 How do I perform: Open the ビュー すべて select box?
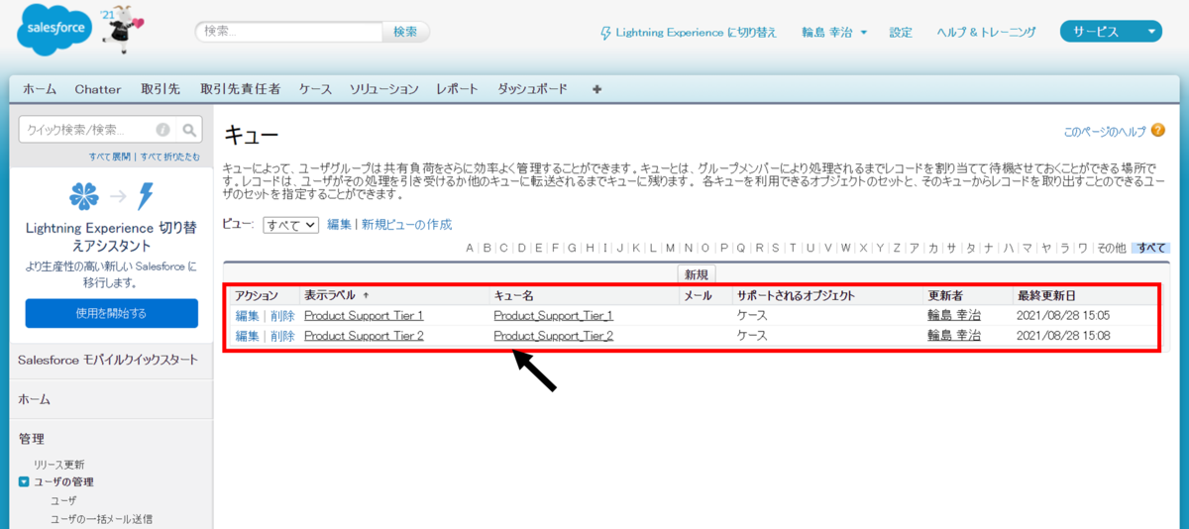coord(291,225)
